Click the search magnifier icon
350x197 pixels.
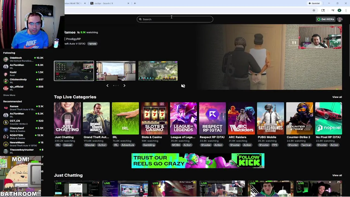click(140, 19)
